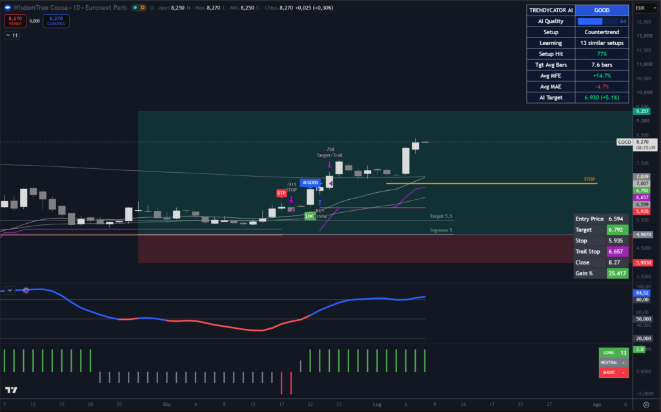This screenshot has width=661, height=412.
Task: Click the purple circle on oscillator line
Action: tap(26, 290)
